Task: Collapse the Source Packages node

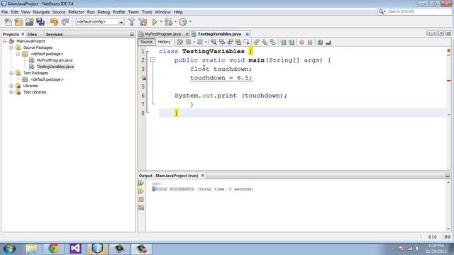Action: click(x=11, y=47)
